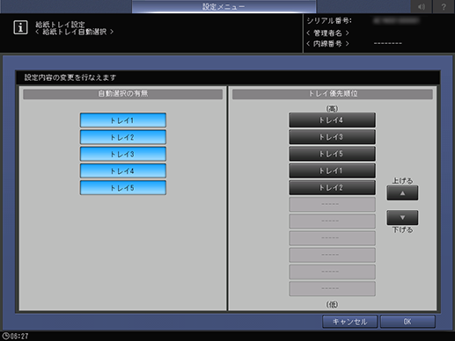Click the 給紙トレイ自動選択 breadcrumb text
This screenshot has width=455, height=341.
tap(75, 32)
